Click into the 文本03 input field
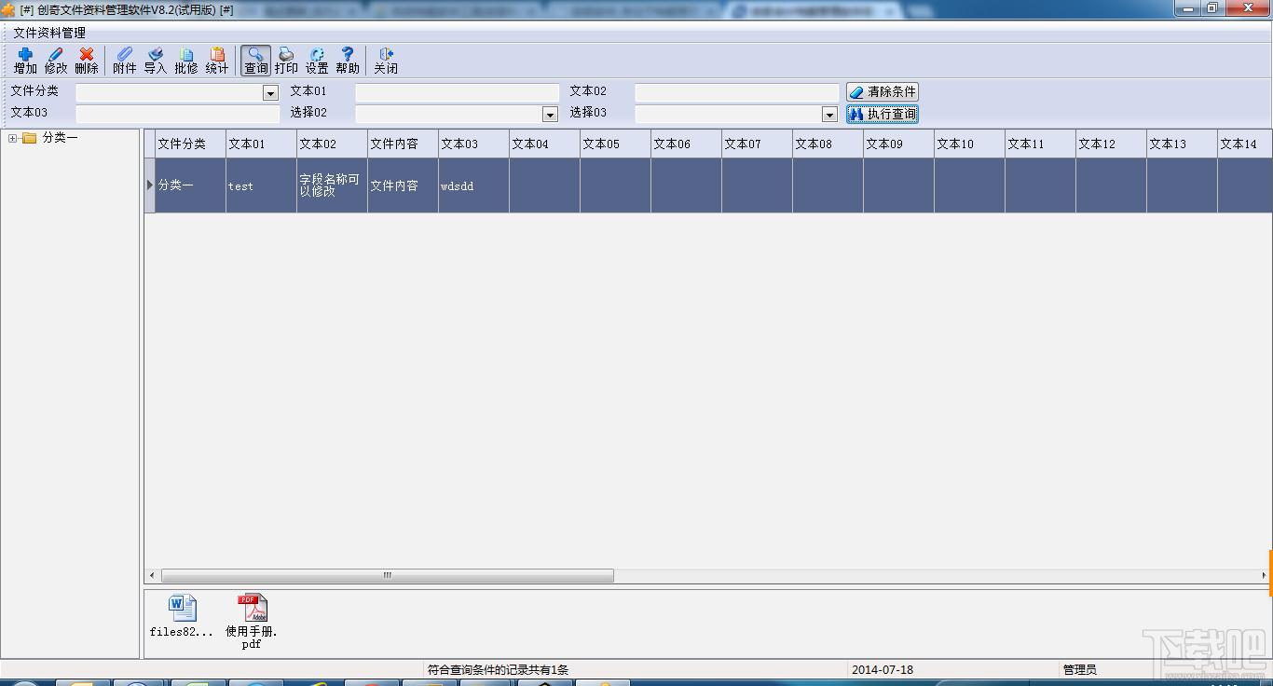 pyautogui.click(x=177, y=114)
